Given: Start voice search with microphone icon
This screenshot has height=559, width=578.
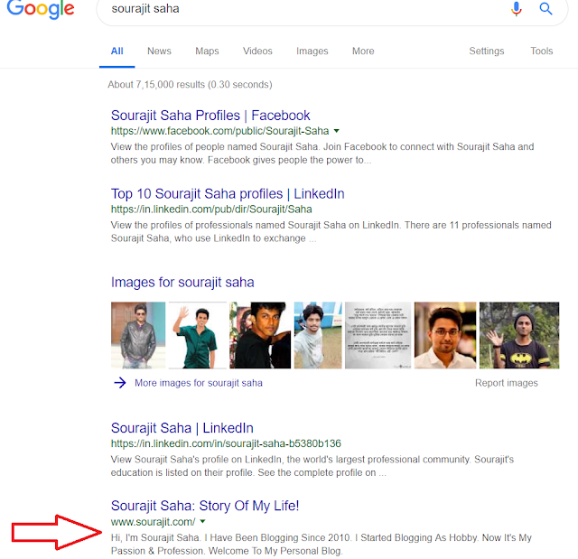Looking at the screenshot, I should 517,8.
